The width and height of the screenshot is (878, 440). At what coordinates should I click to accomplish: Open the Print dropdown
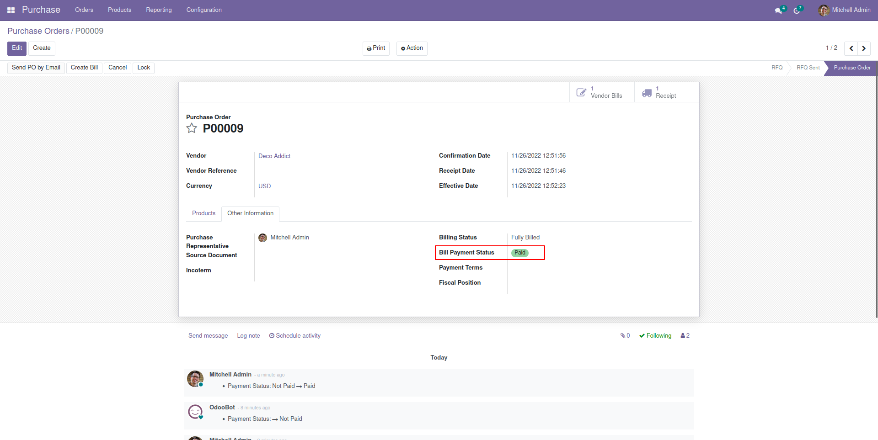point(376,48)
